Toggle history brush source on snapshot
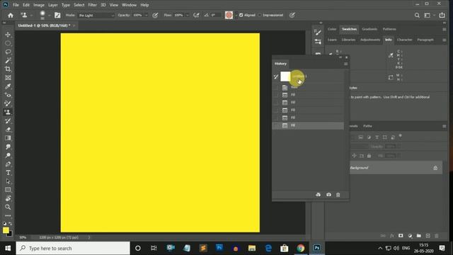 click(276, 76)
